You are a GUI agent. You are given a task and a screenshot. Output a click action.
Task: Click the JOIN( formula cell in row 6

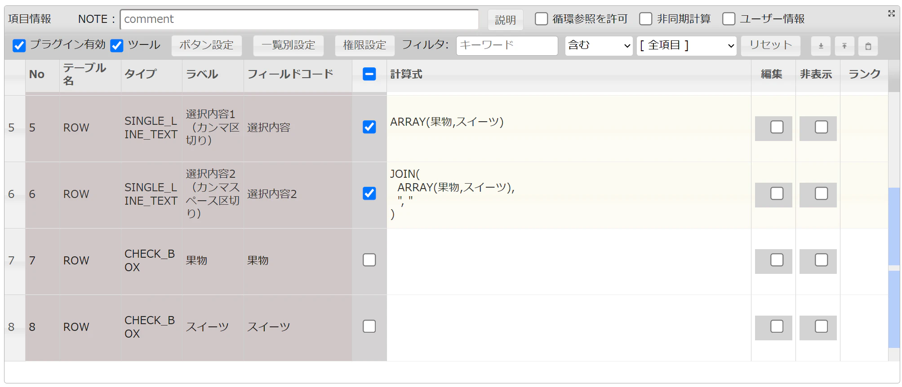pyautogui.click(x=569, y=195)
